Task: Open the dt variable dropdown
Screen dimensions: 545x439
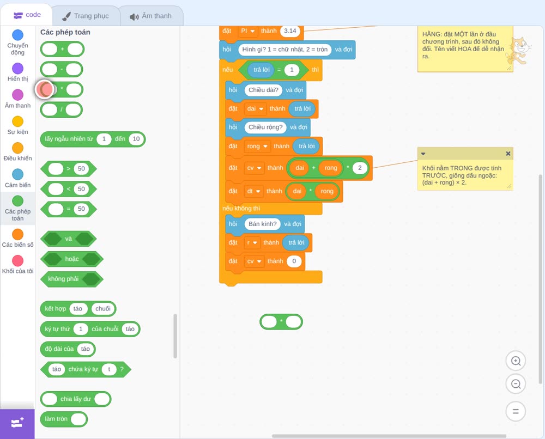Action: [x=253, y=191]
